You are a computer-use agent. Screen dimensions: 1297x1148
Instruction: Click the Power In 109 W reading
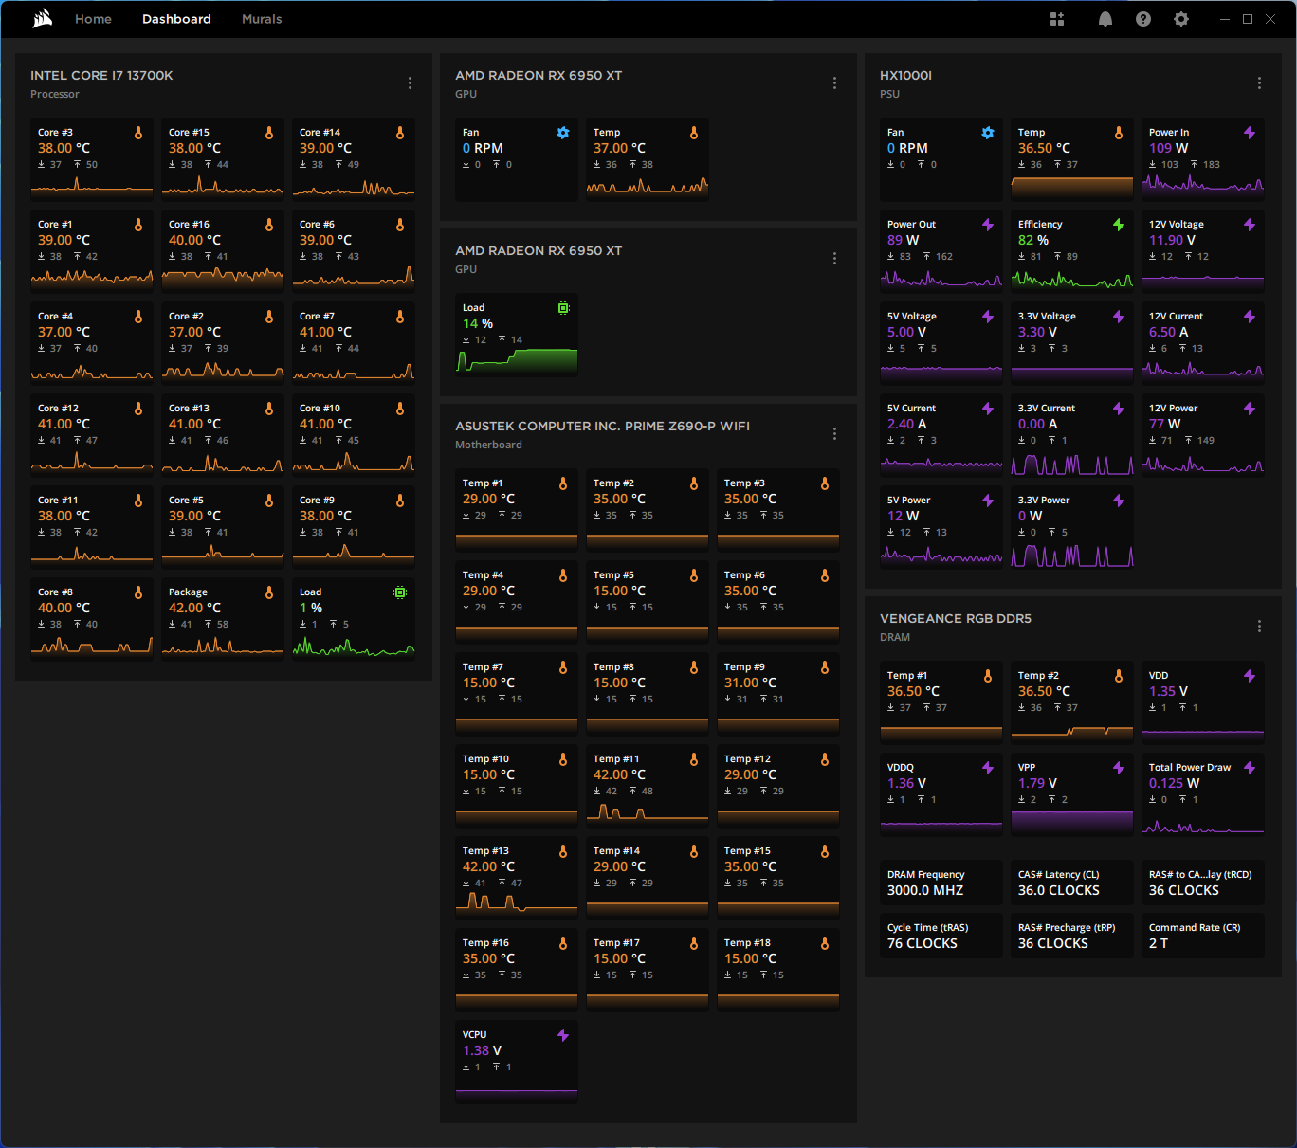click(x=1168, y=148)
